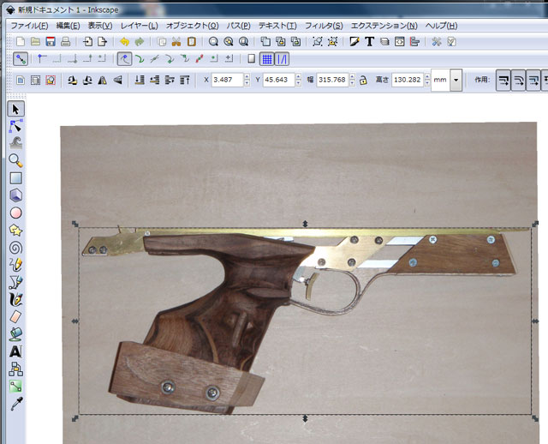Viewport: 548px width, 444px height.
Task: Select the Star and polygon tool
Action: tap(15, 231)
